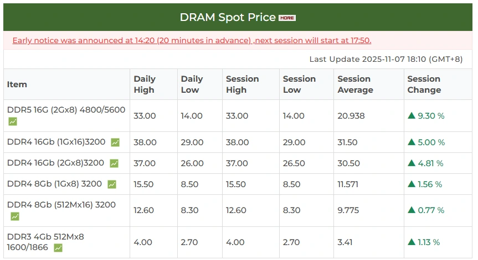478x260 pixels.
Task: Select the Session Change column header
Action: [424, 84]
